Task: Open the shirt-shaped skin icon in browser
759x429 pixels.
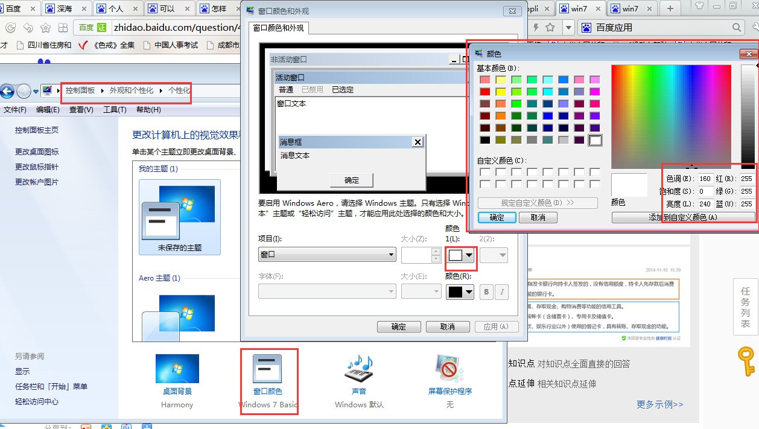Action: (x=699, y=7)
